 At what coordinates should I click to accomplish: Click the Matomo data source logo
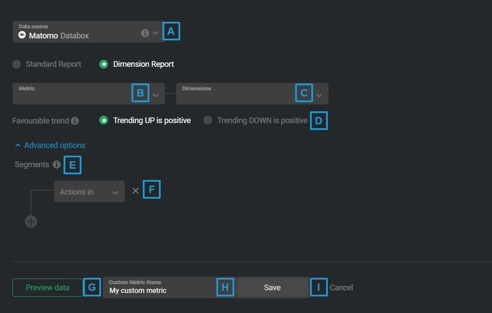[x=22, y=34]
